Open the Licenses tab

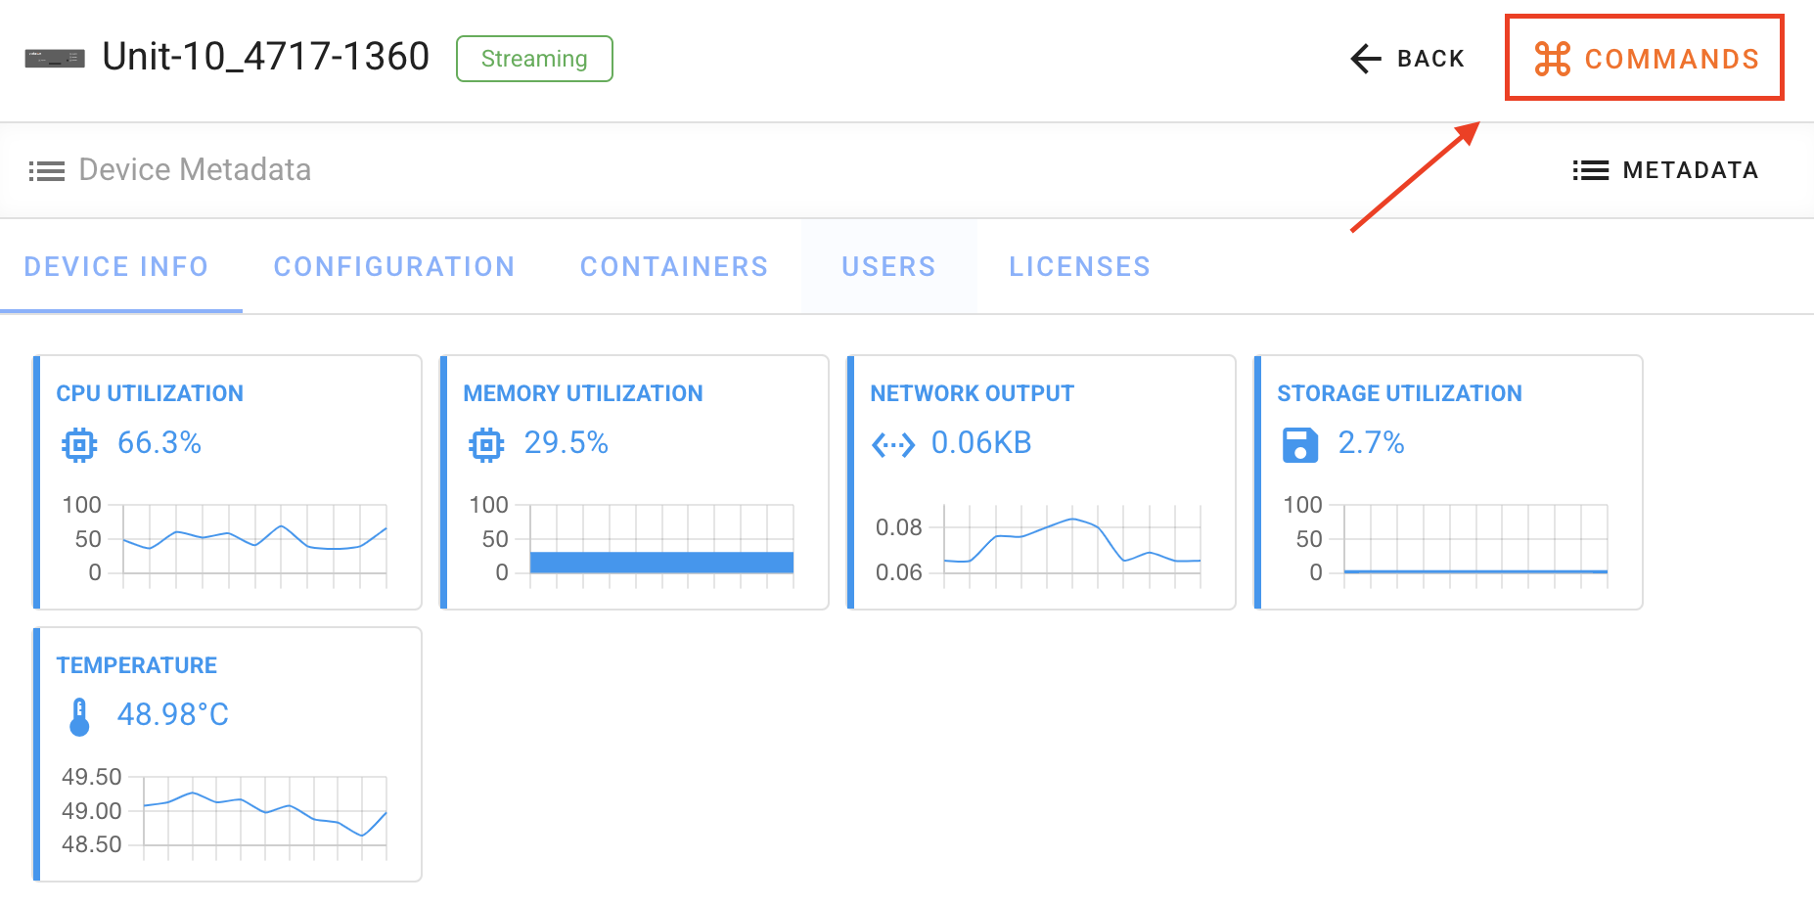point(1079,266)
